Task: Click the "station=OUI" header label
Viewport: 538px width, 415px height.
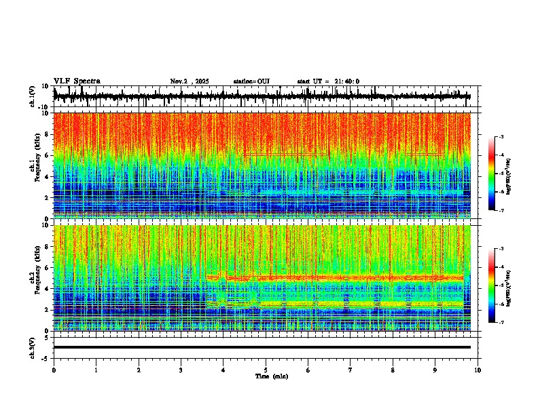Action: coord(251,81)
